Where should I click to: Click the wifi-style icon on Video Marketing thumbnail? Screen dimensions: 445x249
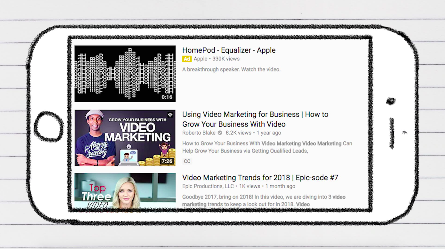click(x=170, y=115)
